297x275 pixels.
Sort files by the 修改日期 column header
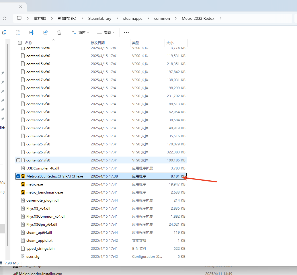point(98,43)
